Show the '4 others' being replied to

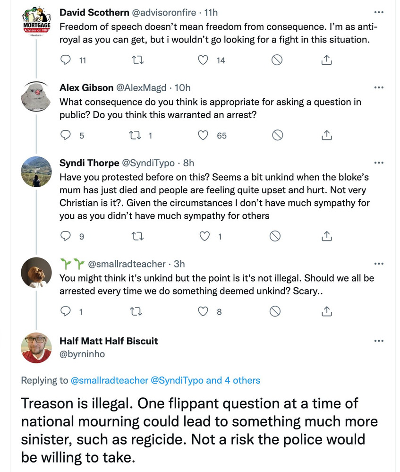pos(241,380)
